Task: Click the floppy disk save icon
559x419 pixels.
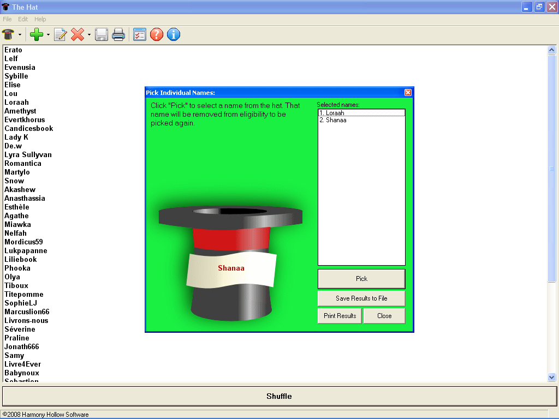Action: [x=102, y=35]
